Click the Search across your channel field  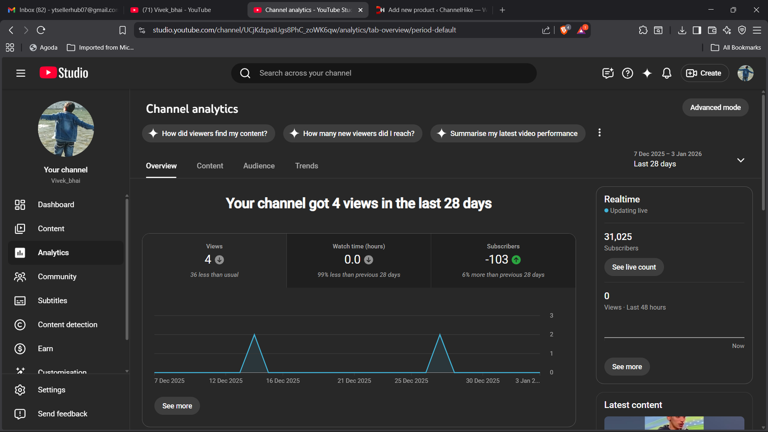pos(384,73)
